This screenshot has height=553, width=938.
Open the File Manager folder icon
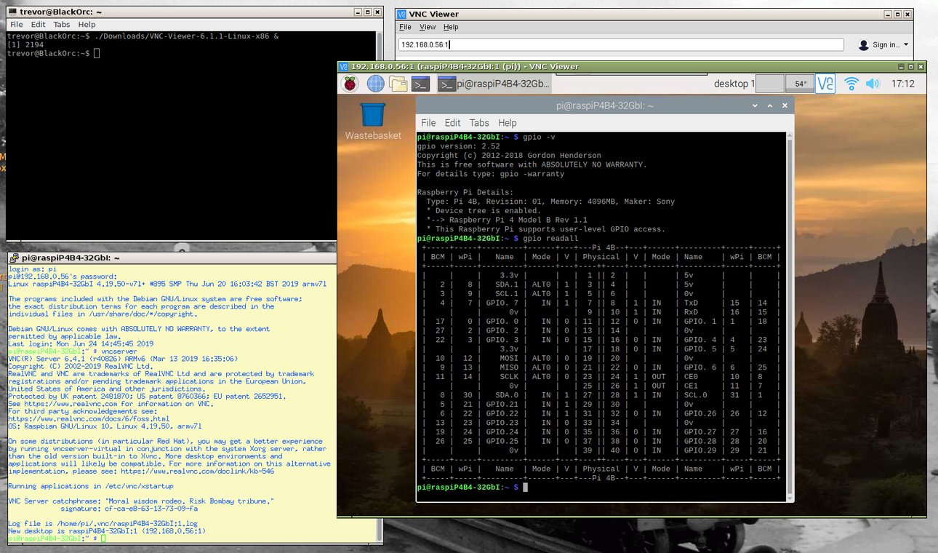point(398,84)
